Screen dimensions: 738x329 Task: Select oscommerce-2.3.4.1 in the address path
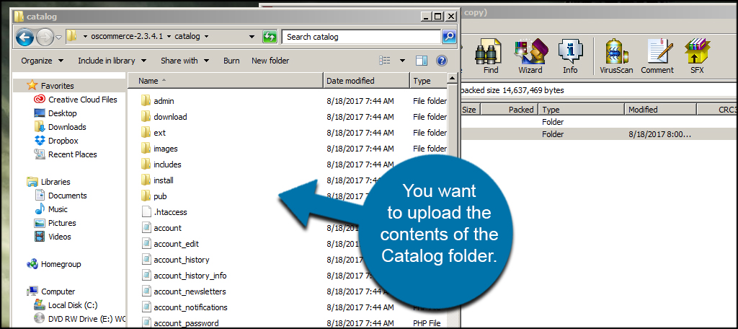127,36
